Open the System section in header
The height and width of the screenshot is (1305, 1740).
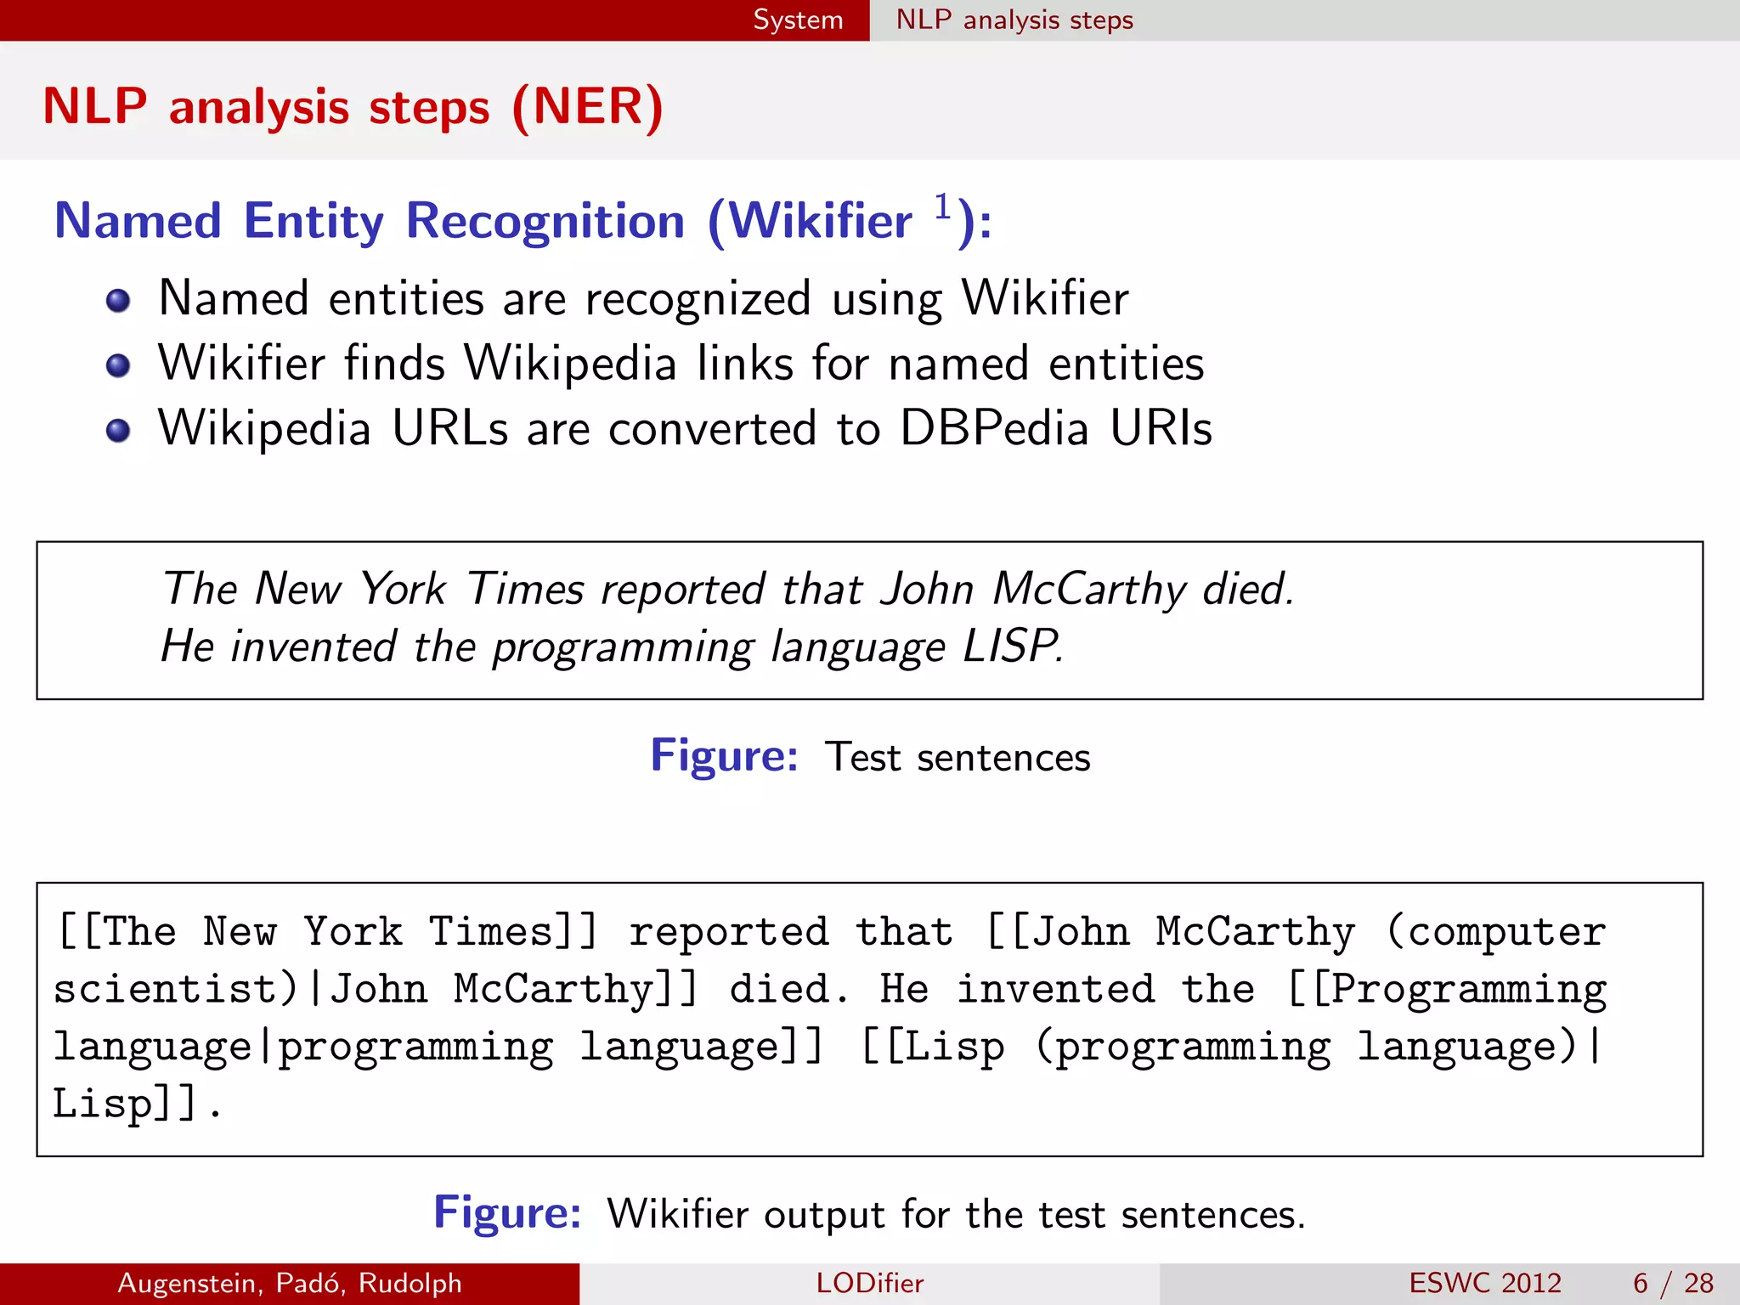pos(798,20)
